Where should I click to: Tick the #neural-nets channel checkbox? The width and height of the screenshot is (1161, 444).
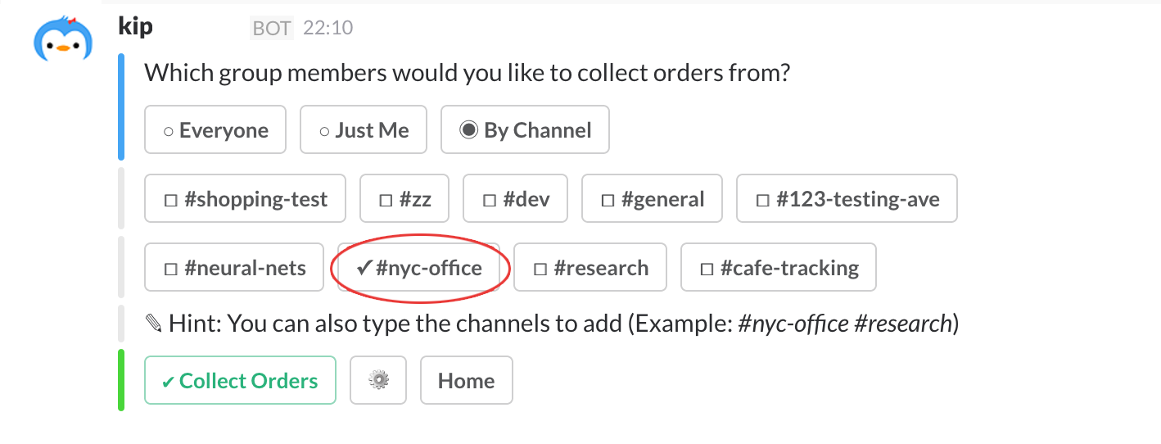pos(234,267)
